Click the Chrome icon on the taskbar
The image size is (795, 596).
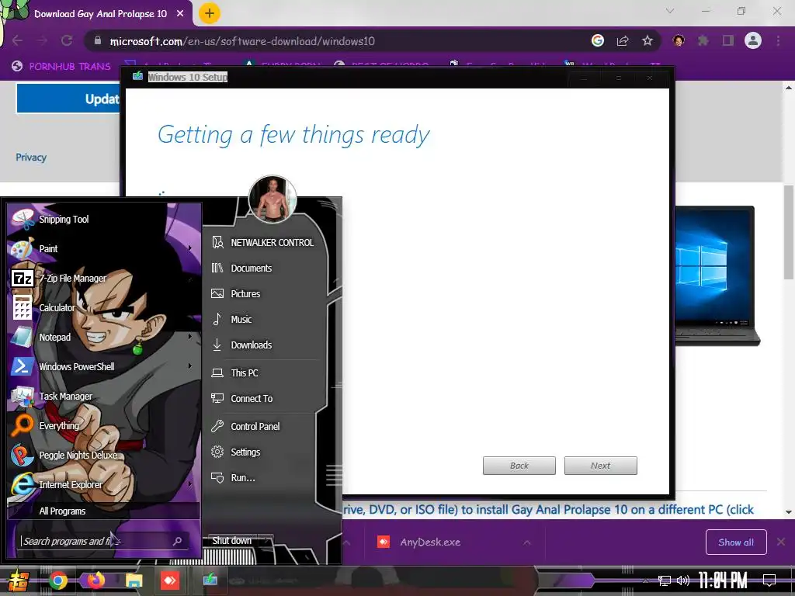57,580
